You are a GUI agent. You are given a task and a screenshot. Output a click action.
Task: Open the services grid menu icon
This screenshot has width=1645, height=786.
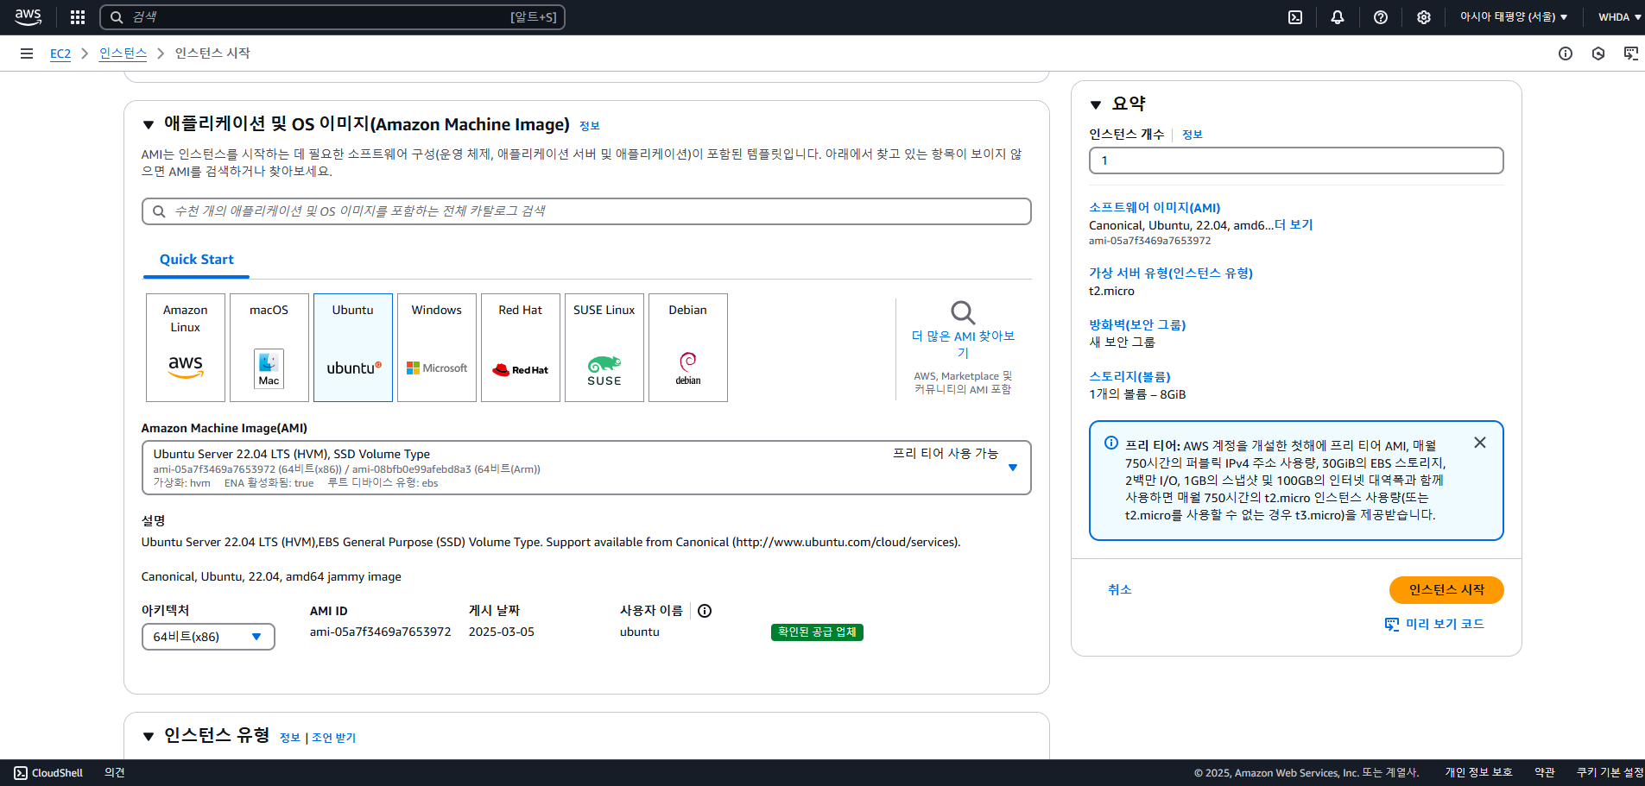coord(78,17)
